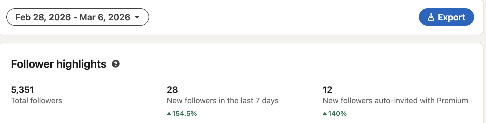Click the caret arrow in the date range selector
Screen dimensions: 486x123
pyautogui.click(x=137, y=17)
